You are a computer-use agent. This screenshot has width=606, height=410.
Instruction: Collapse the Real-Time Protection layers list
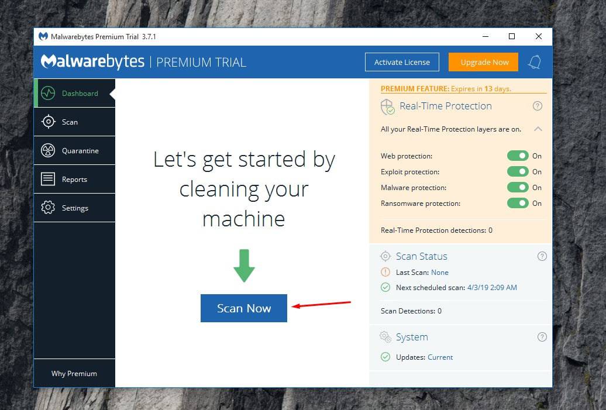pos(538,129)
